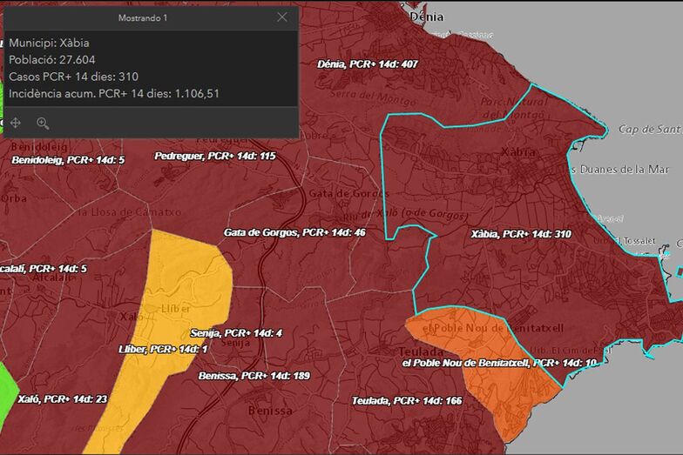Select the 'Teulada, PCR+ 14d: 166' label
This screenshot has height=455, width=683.
(407, 401)
